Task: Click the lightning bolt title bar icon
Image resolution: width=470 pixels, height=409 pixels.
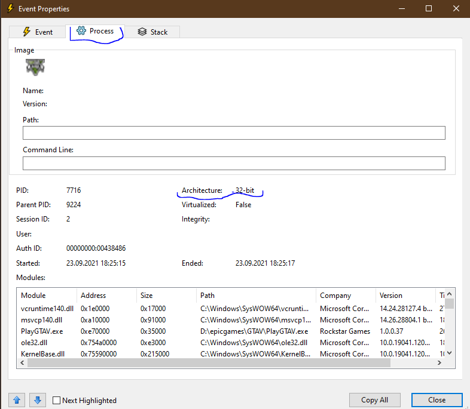Action: click(10, 8)
